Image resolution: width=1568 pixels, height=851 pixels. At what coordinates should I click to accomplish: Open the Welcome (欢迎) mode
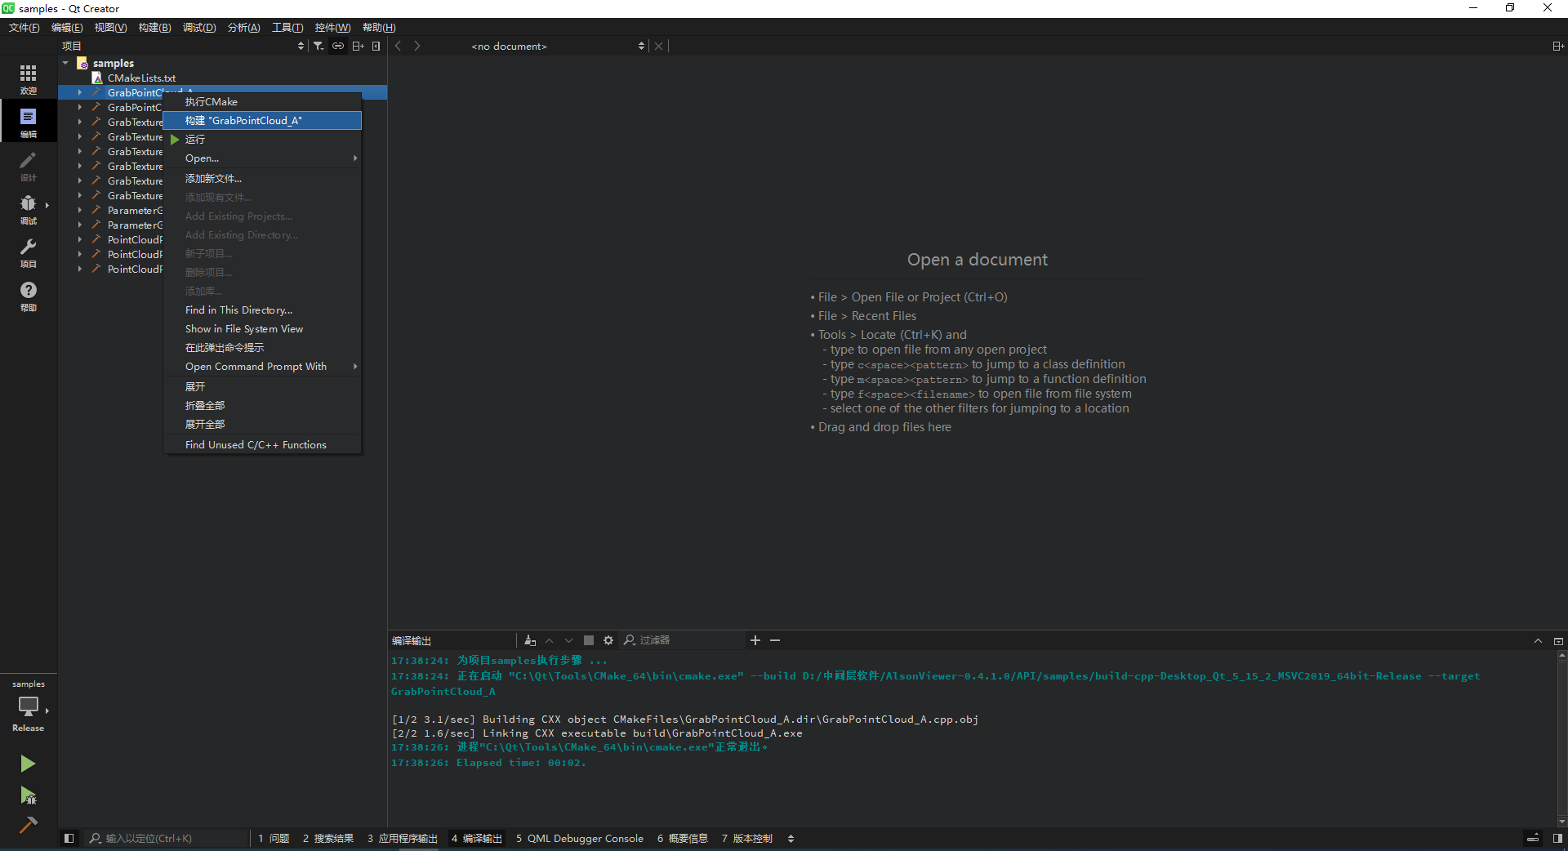click(28, 78)
